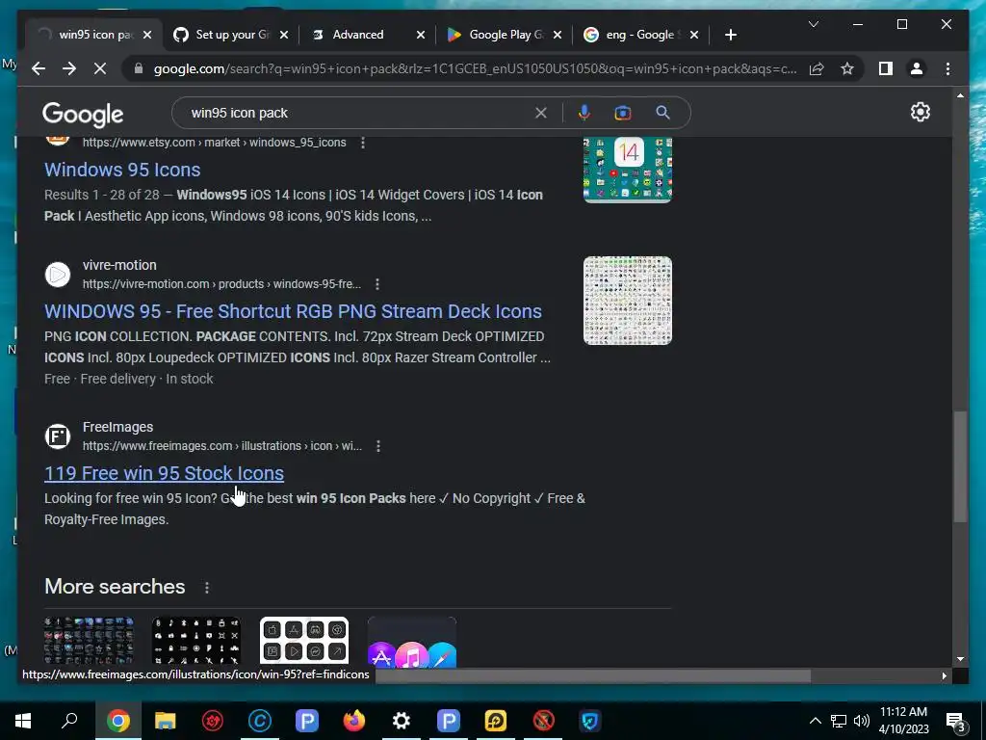Viewport: 986px width, 740px height.
Task: Submit search with the magnifier icon
Action: coord(662,113)
